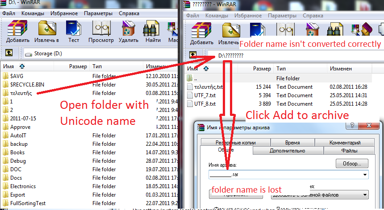Select the backup folder
The height and width of the screenshot is (210, 384).
tap(19, 144)
